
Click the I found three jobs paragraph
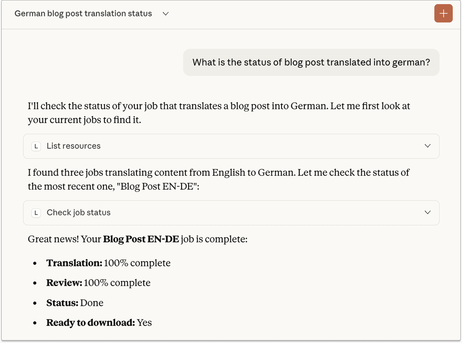[219, 179]
